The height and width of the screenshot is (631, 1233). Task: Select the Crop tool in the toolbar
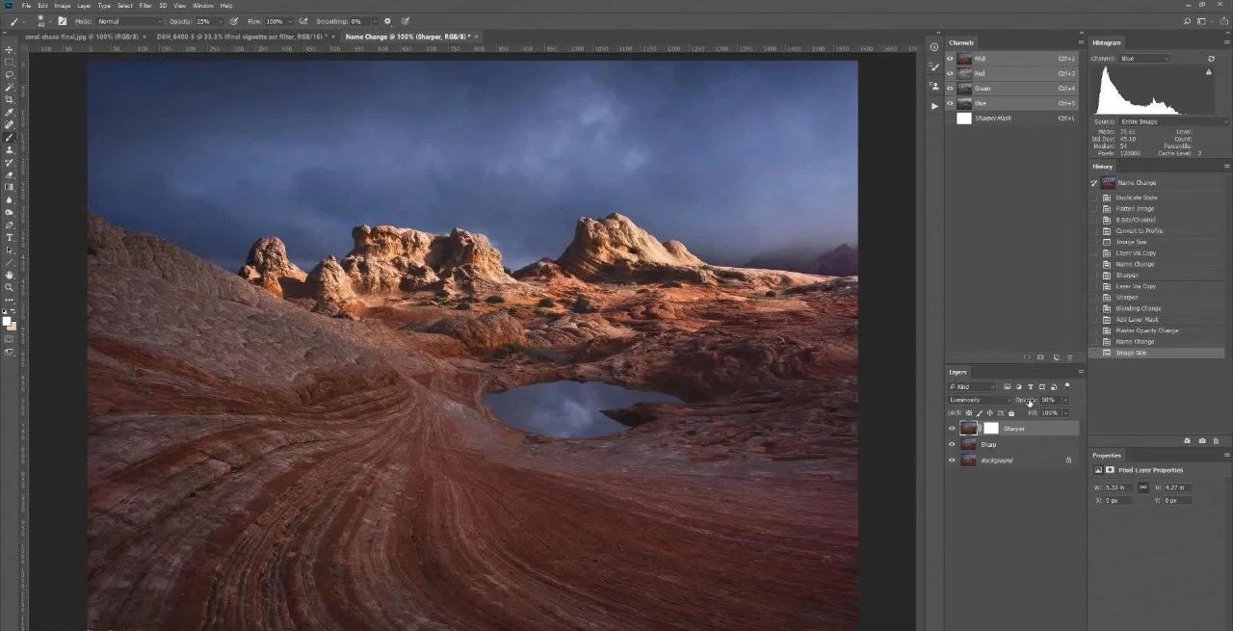pos(10,99)
